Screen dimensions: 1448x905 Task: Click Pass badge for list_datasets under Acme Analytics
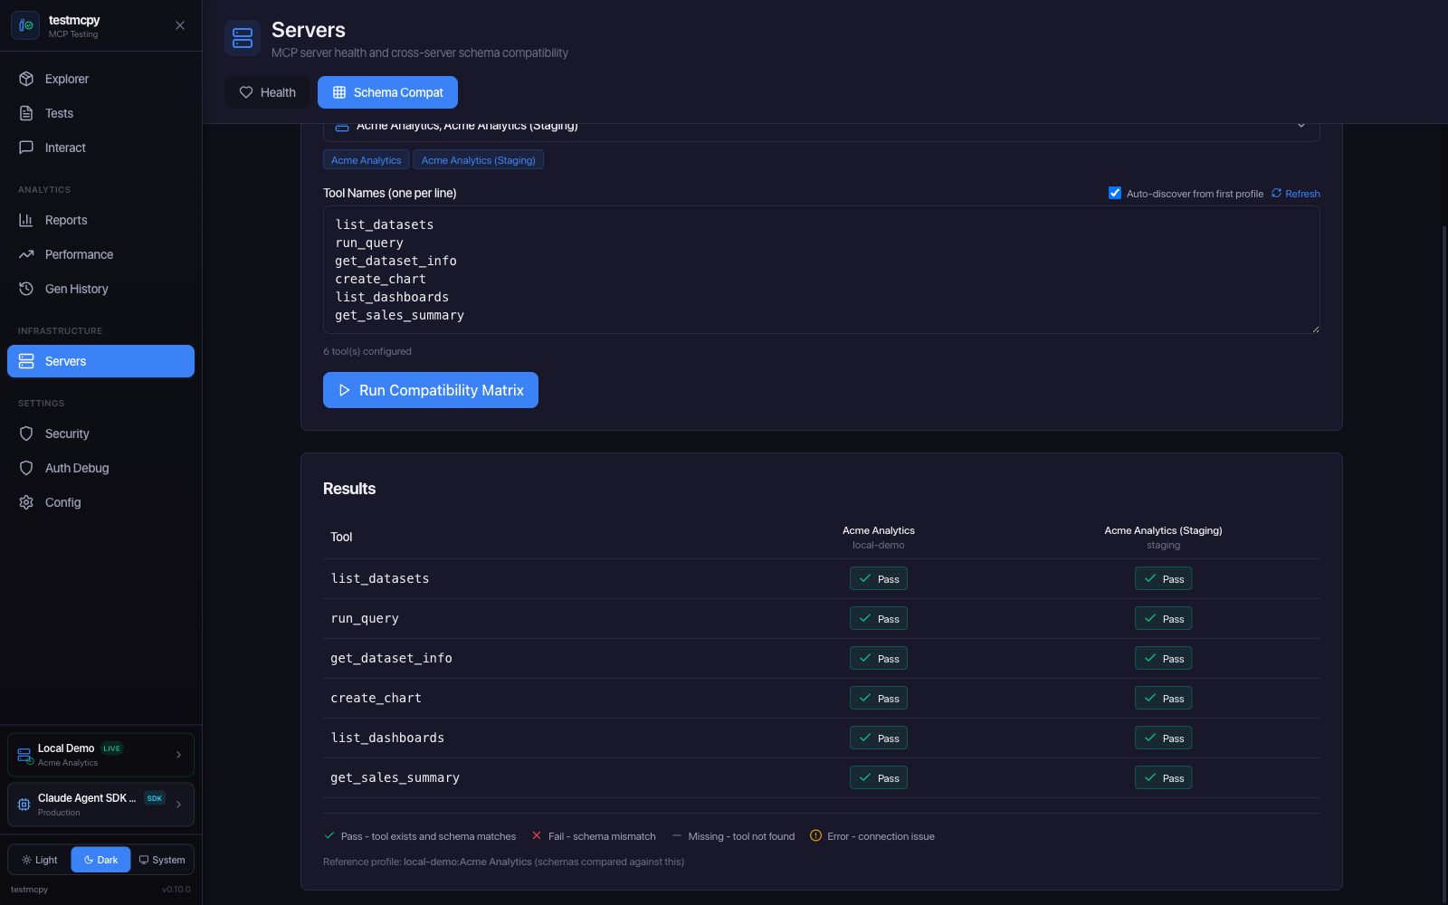pos(879,579)
